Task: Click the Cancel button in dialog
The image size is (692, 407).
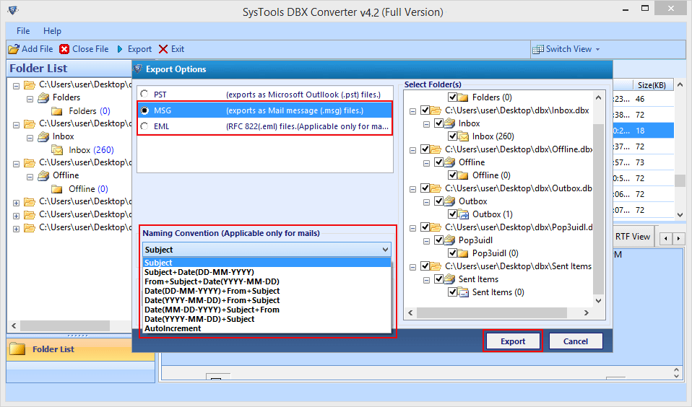Action: pyautogui.click(x=576, y=341)
